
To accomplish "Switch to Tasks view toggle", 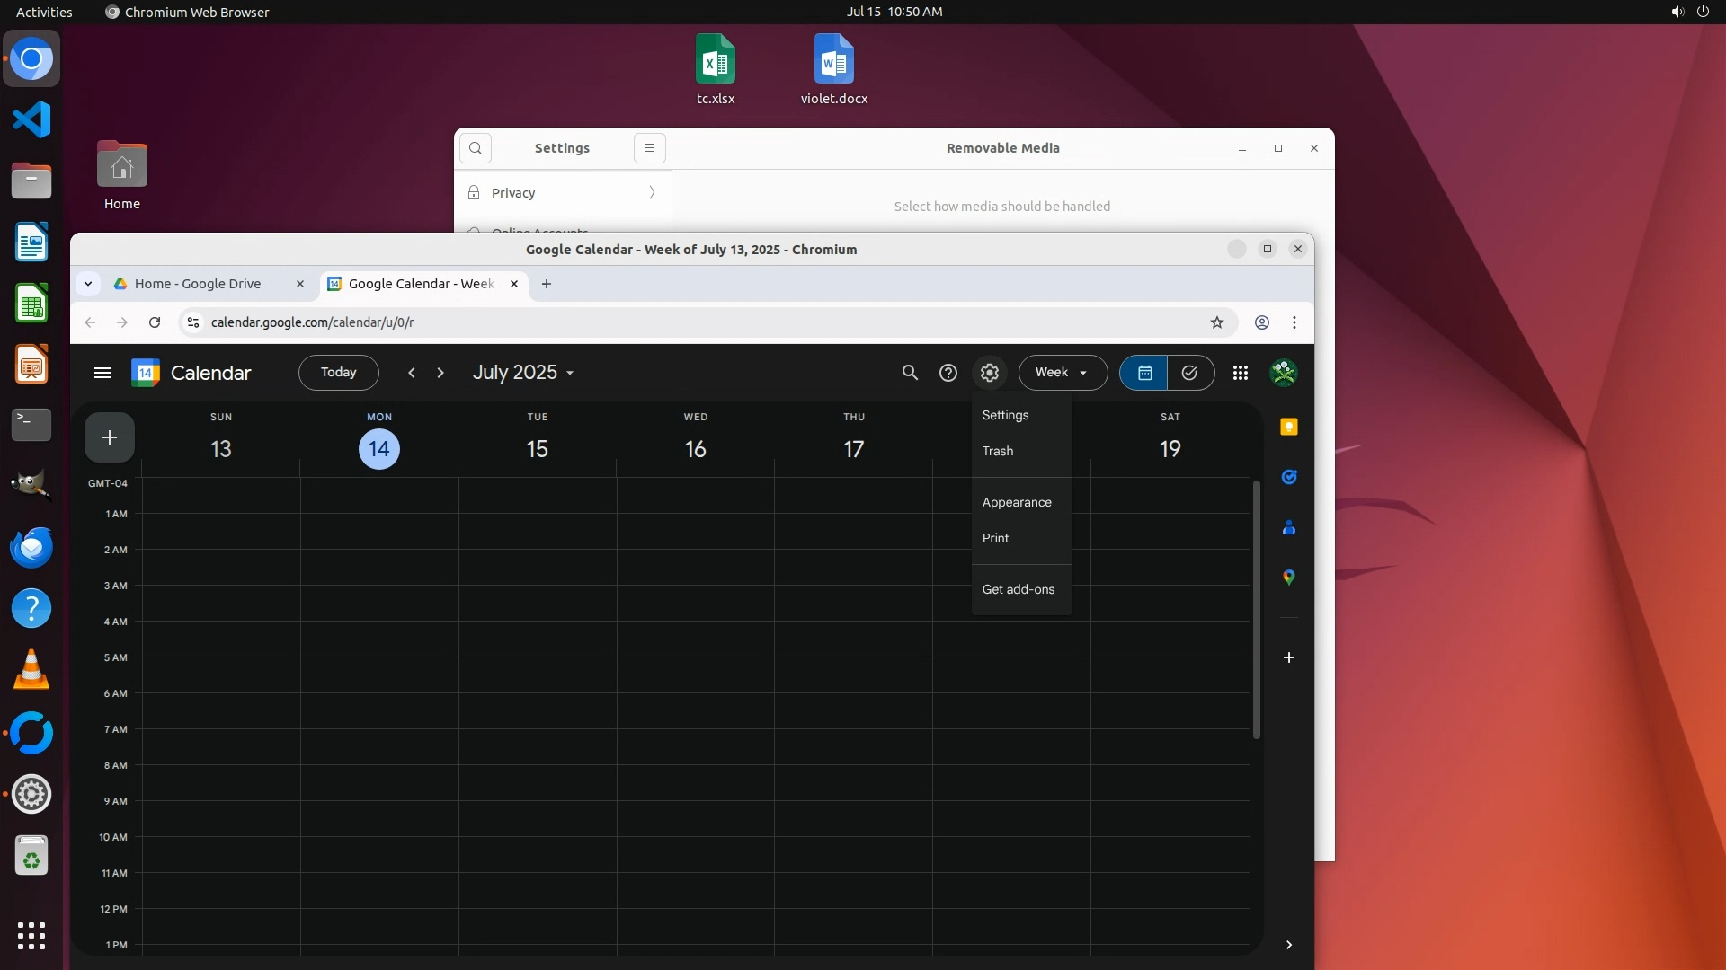I will click(1189, 373).
